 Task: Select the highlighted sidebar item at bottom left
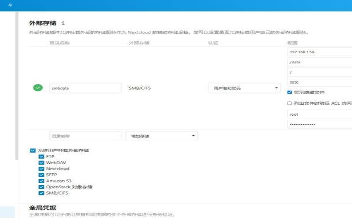coord(7,212)
